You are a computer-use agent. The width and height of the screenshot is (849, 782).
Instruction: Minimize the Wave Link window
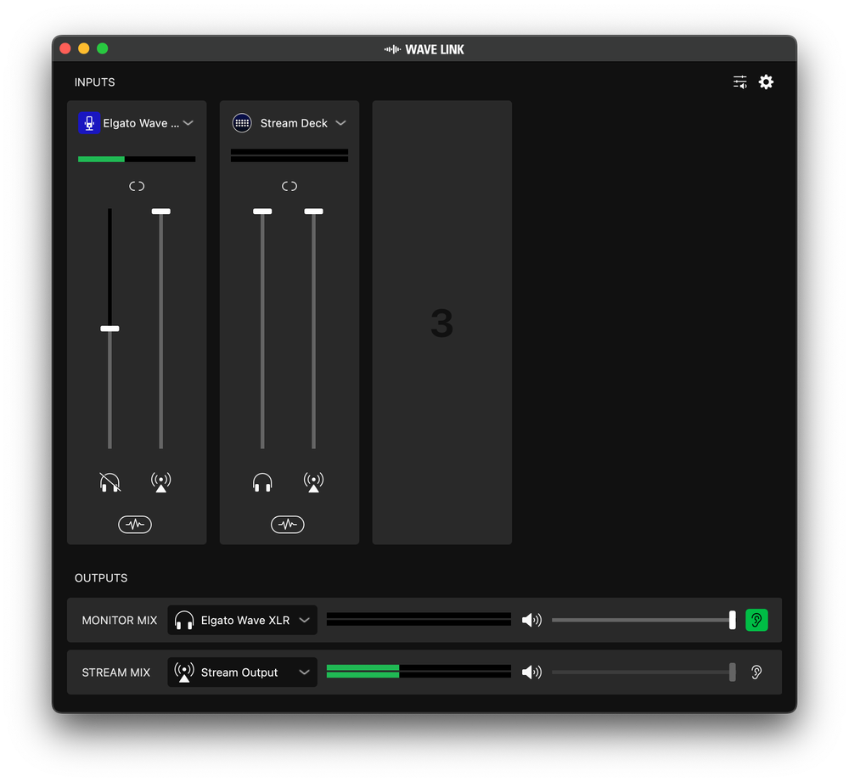pyautogui.click(x=84, y=48)
